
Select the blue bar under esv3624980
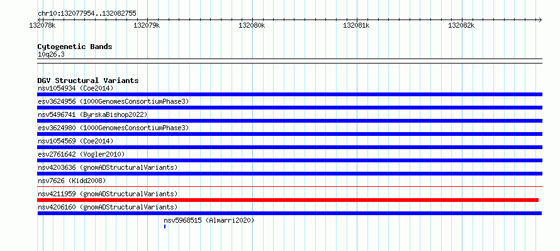(x=289, y=134)
